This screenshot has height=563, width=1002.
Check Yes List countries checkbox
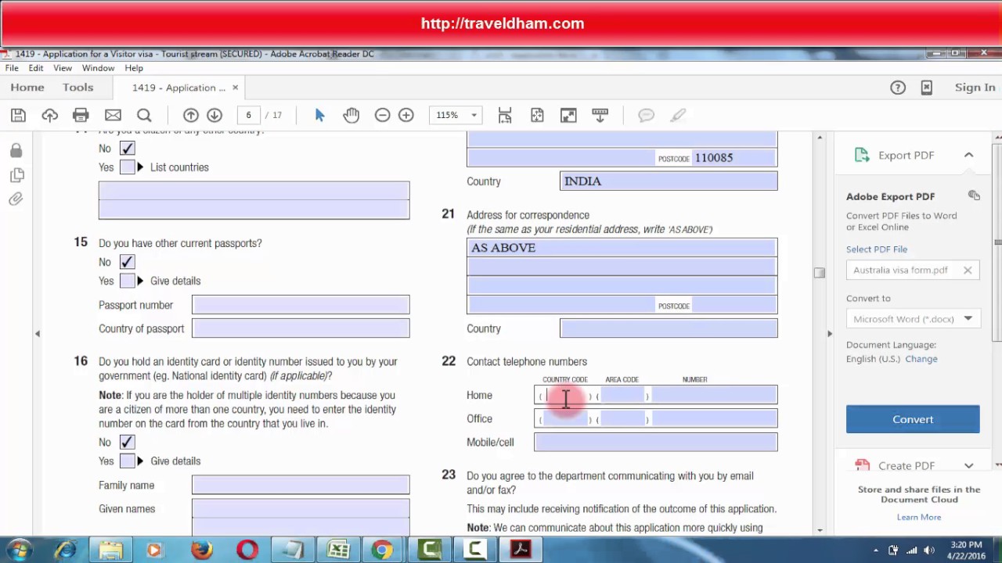tap(127, 167)
